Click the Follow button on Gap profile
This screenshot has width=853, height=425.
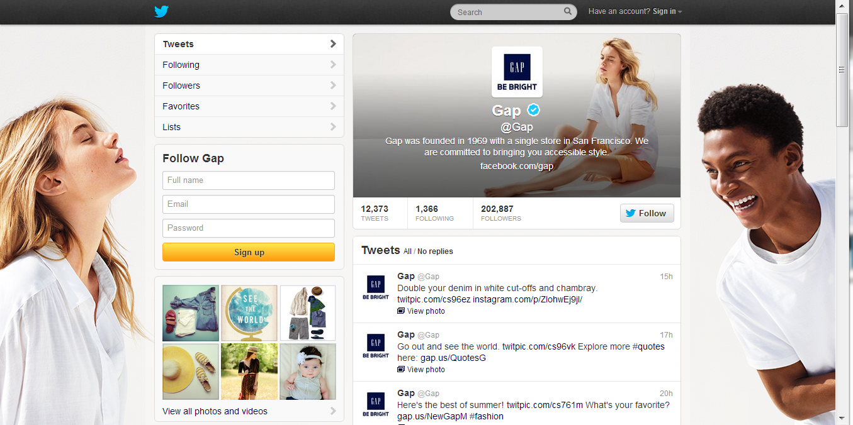(647, 213)
